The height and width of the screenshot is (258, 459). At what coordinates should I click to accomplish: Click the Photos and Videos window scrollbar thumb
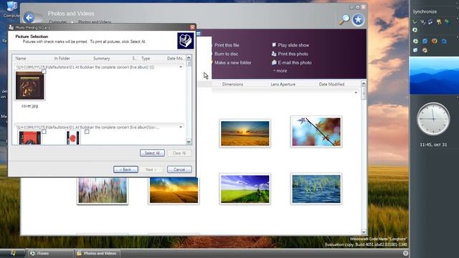[x=364, y=93]
